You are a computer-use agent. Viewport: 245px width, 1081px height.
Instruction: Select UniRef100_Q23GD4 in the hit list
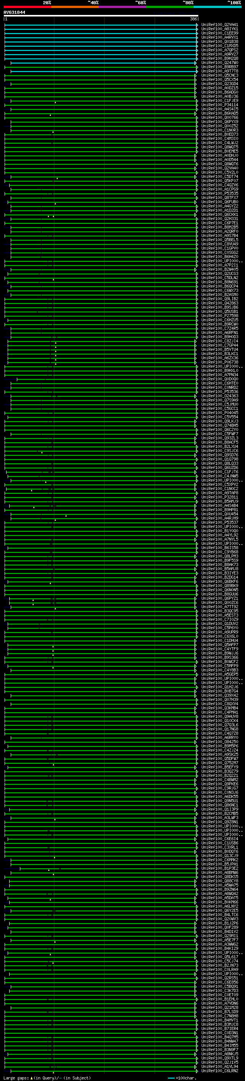219,84
